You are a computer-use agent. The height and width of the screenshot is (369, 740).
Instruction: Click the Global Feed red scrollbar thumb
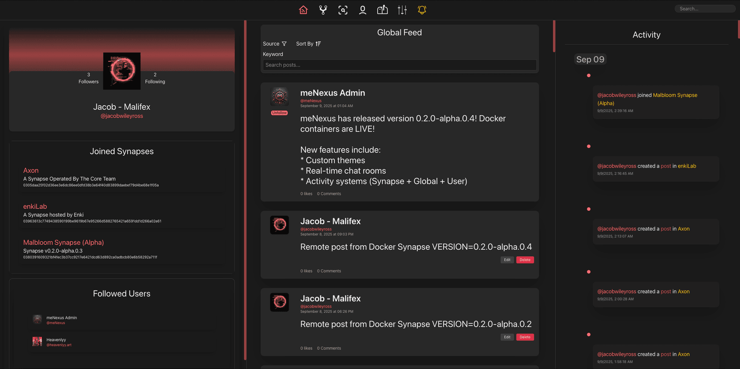[554, 36]
